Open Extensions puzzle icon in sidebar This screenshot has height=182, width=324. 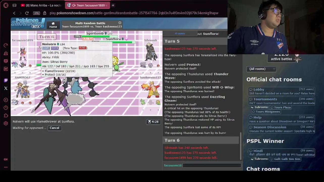coord(6,116)
